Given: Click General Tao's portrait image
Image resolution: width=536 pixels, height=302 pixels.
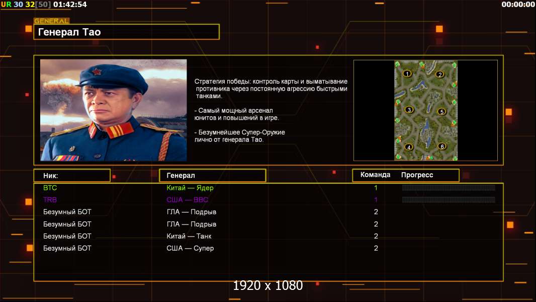Looking at the screenshot, I should (114, 110).
